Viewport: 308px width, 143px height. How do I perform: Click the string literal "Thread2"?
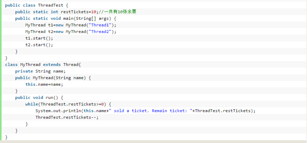(100, 32)
